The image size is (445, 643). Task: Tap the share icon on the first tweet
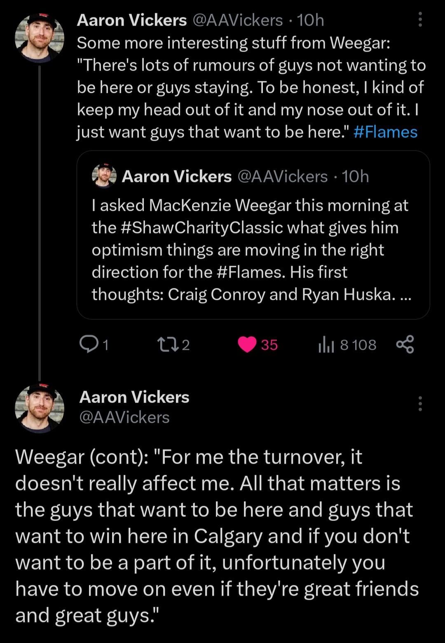405,344
